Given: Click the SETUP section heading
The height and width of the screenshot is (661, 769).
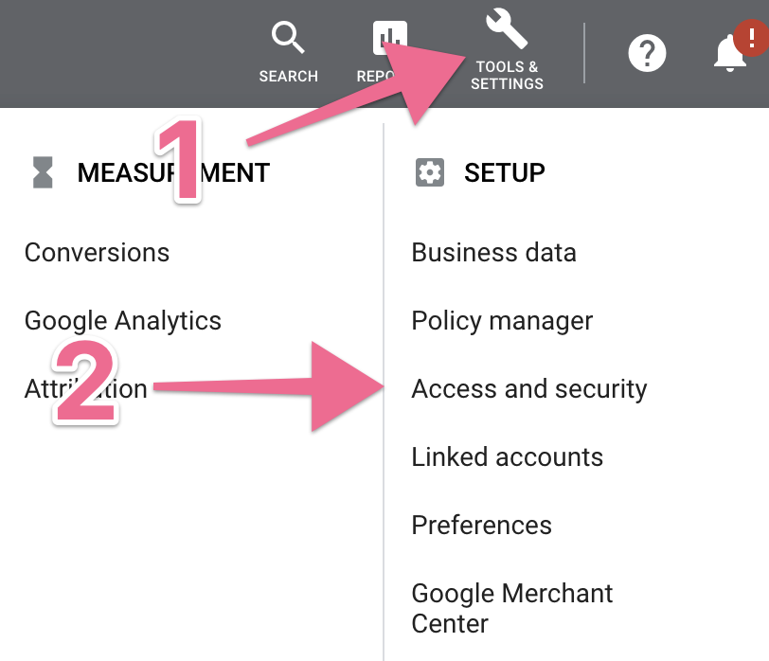Looking at the screenshot, I should [x=504, y=172].
